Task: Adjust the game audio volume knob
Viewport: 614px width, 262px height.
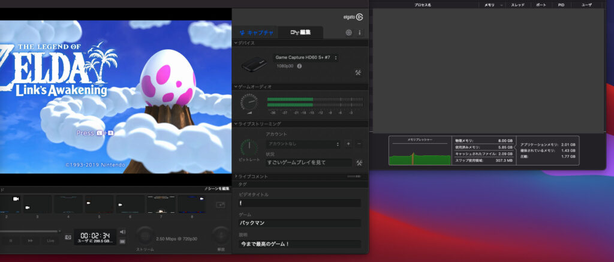Action: pos(249,103)
